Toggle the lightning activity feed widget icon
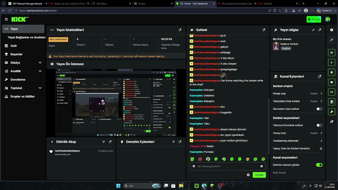 tap(332, 63)
